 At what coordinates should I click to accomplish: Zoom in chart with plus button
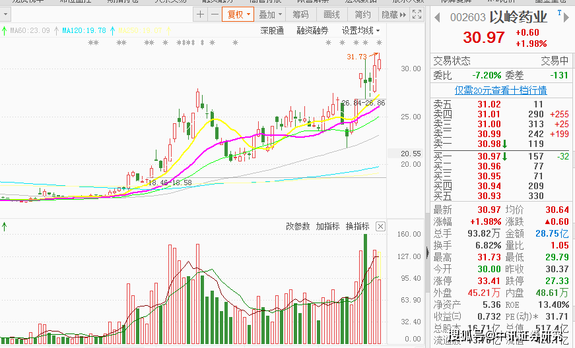tap(200, 14)
